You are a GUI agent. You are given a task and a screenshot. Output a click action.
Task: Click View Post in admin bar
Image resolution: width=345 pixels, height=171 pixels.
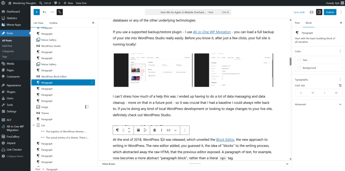point(81,3)
